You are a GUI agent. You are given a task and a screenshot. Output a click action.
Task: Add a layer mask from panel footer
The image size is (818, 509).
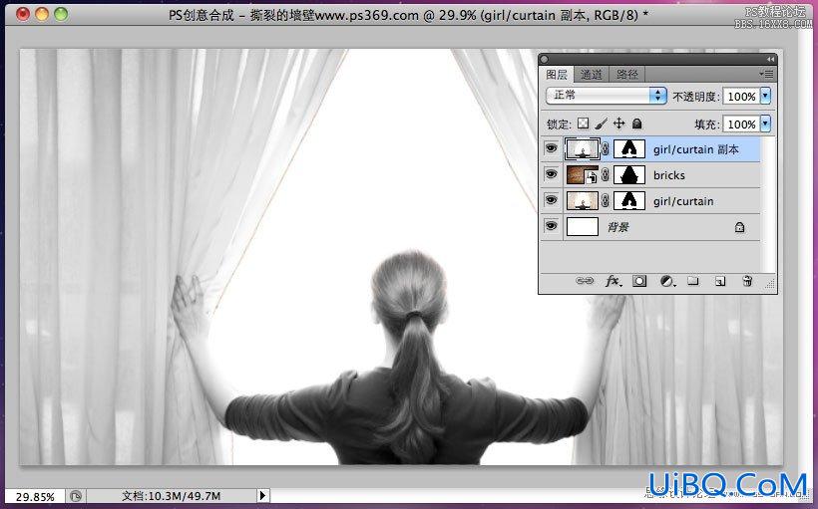tap(639, 281)
